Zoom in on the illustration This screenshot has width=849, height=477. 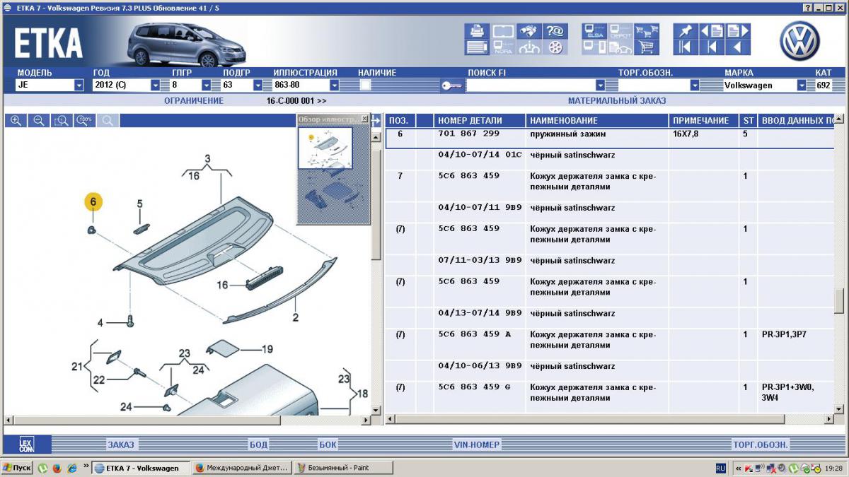16,121
